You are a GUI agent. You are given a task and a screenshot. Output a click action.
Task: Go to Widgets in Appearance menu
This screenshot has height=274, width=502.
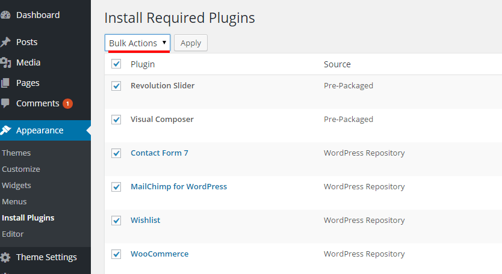tap(16, 186)
